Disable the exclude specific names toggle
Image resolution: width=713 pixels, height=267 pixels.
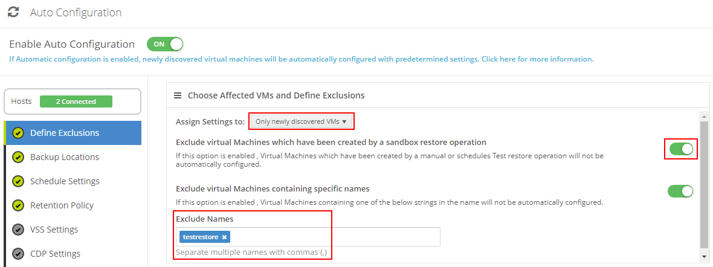pos(680,191)
